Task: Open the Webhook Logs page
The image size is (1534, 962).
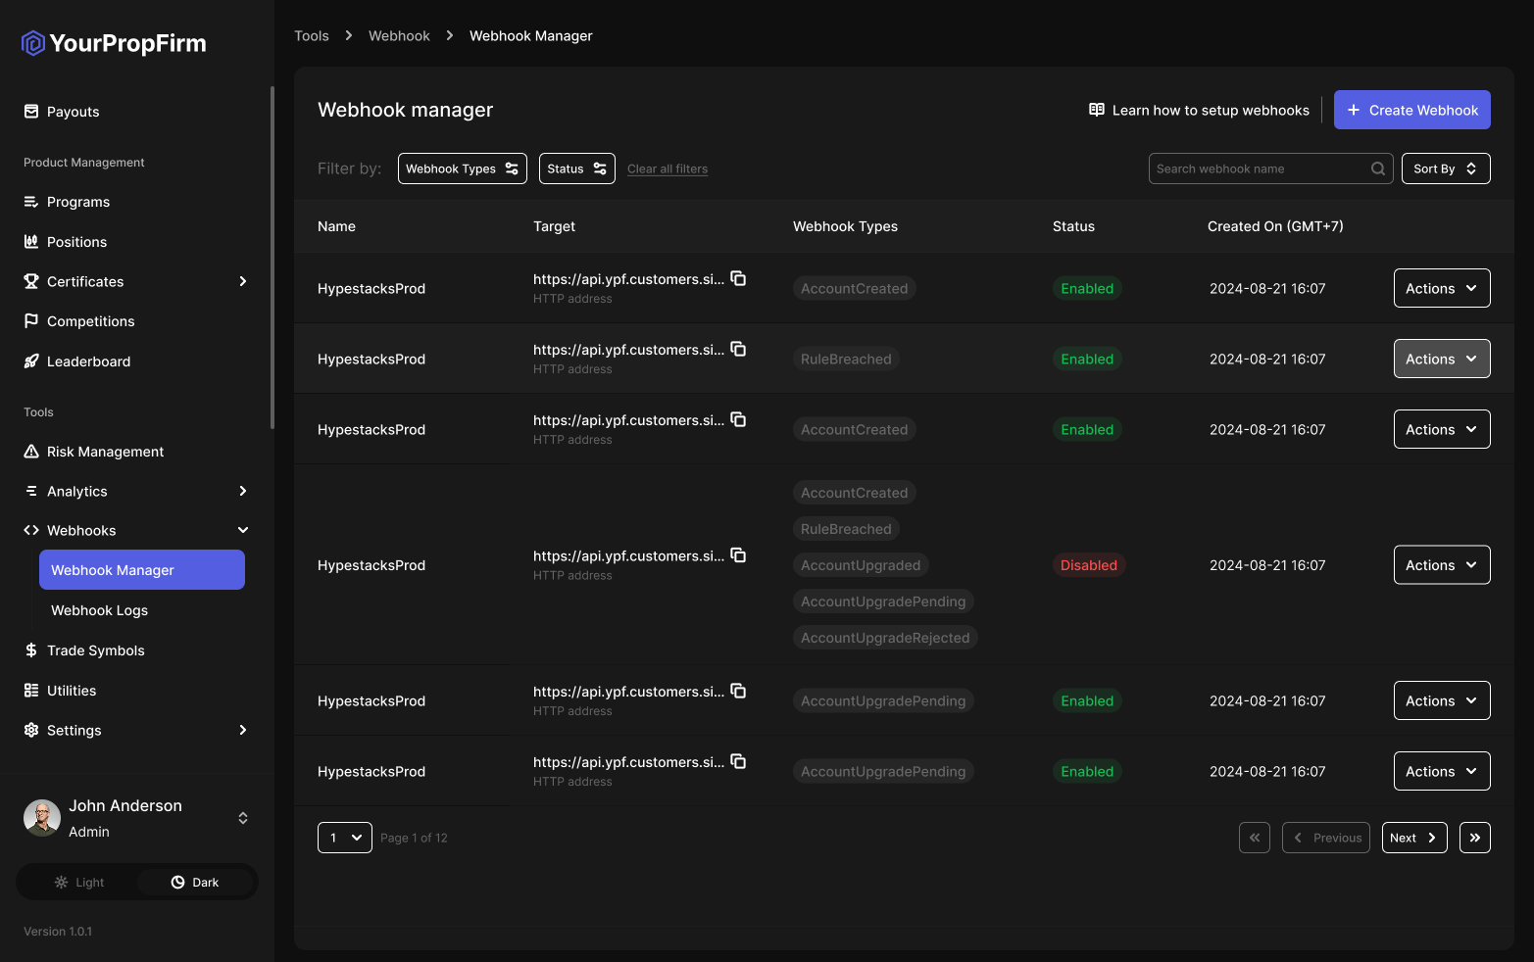Action: click(99, 610)
